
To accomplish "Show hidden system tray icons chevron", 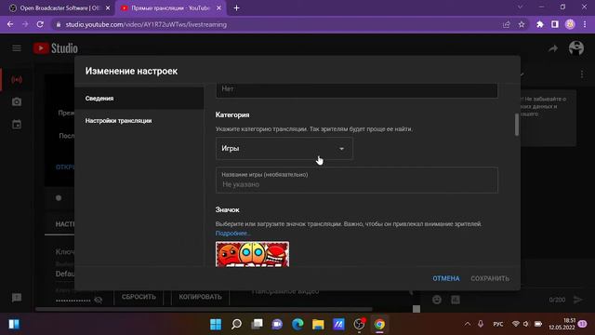I will (468, 324).
